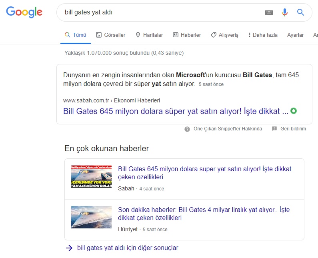
Task: Click the Hürriyet news yacht thumbnail
Action: (x=91, y=217)
